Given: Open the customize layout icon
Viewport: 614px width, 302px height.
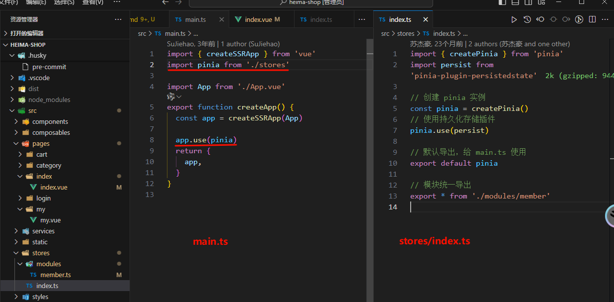Looking at the screenshot, I should coord(542,2).
